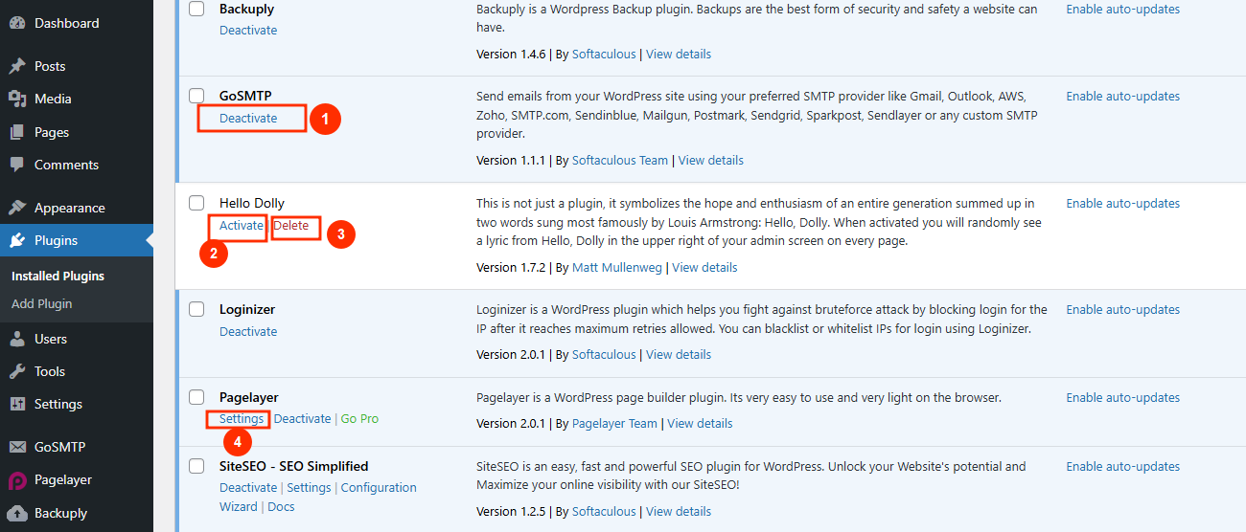Deactivate the GoSMTP plugin

(248, 119)
